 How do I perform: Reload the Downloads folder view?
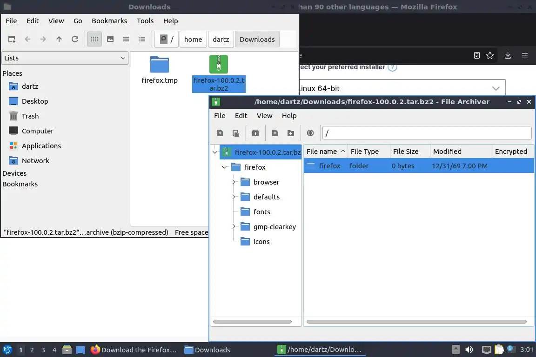click(75, 40)
